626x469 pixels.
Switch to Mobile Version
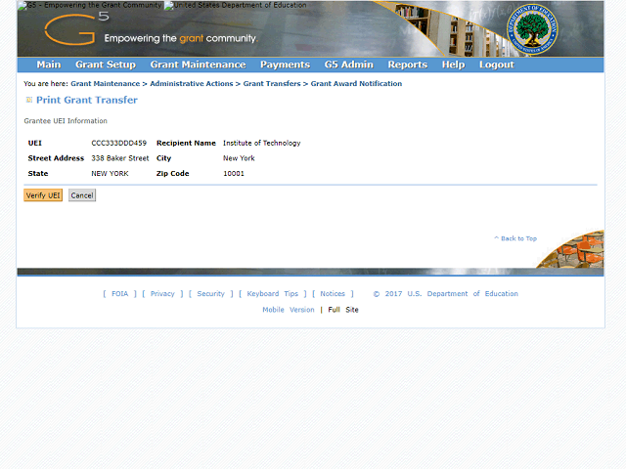pos(289,310)
